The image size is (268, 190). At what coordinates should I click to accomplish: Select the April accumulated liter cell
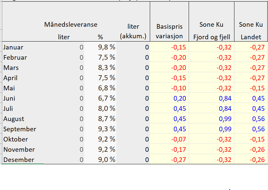pos(147,78)
